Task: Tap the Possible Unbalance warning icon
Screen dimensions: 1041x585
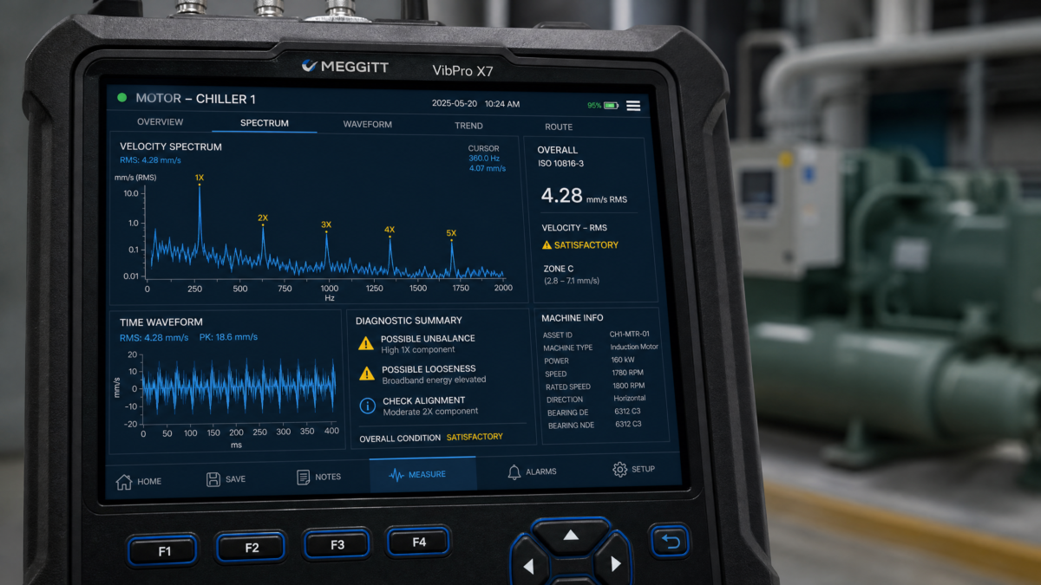Action: coord(366,343)
